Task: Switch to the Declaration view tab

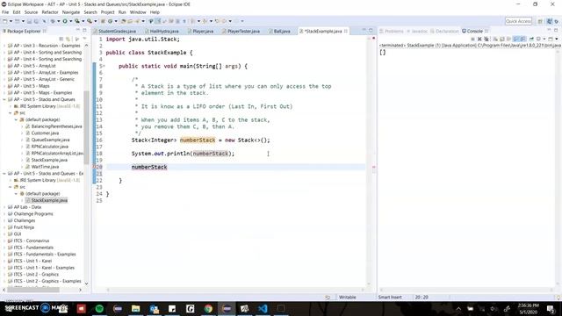Action: click(x=445, y=32)
